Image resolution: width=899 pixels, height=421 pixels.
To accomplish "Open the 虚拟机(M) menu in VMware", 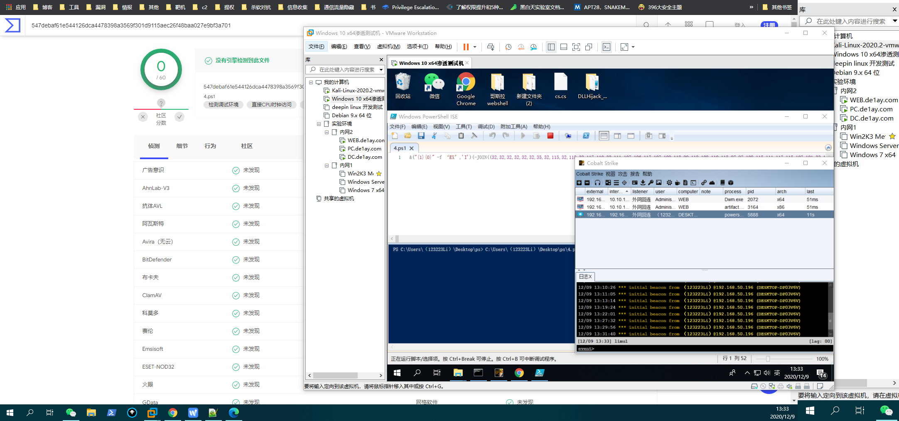I will click(388, 47).
